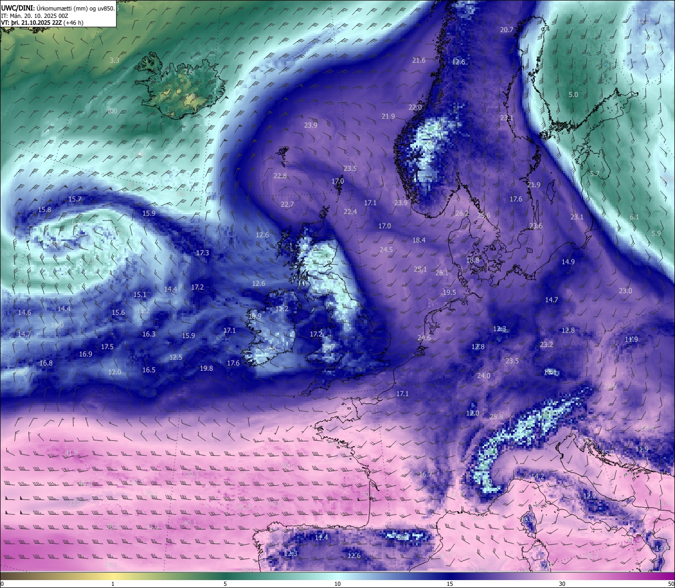The image size is (675, 588).
Task: Click the value 14.6 on the map
Action: tap(24, 312)
